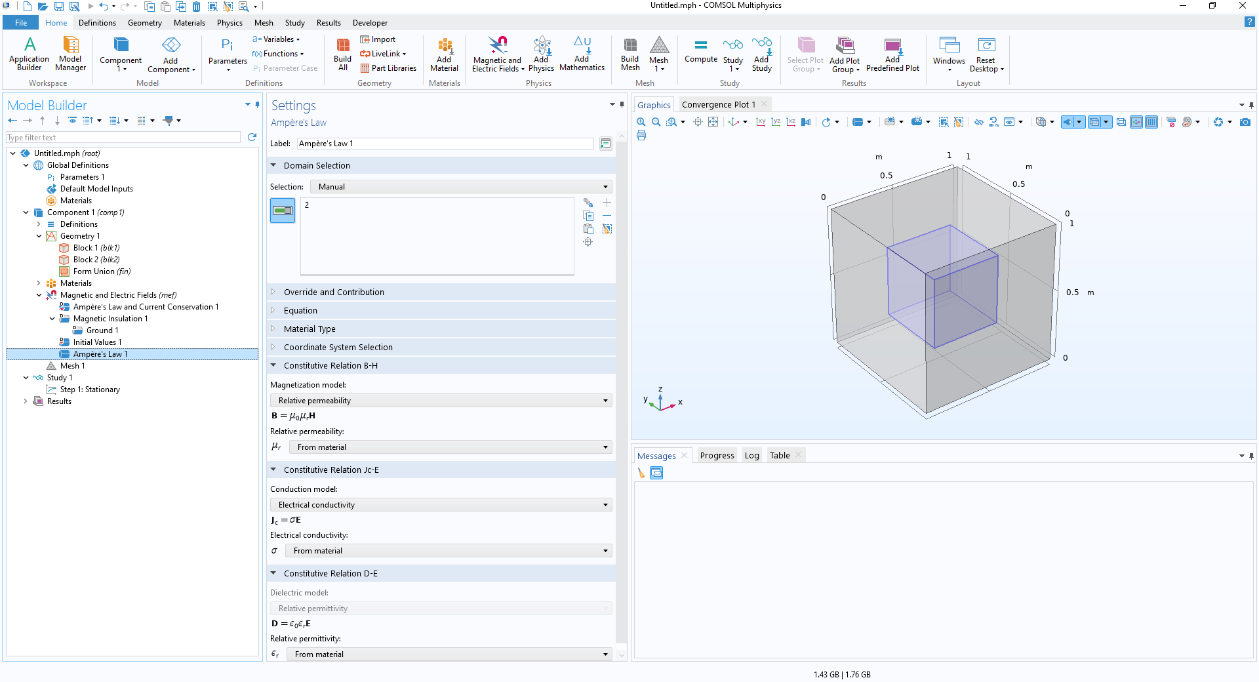
Task: Open the Physics ribbon tab
Action: (230, 23)
